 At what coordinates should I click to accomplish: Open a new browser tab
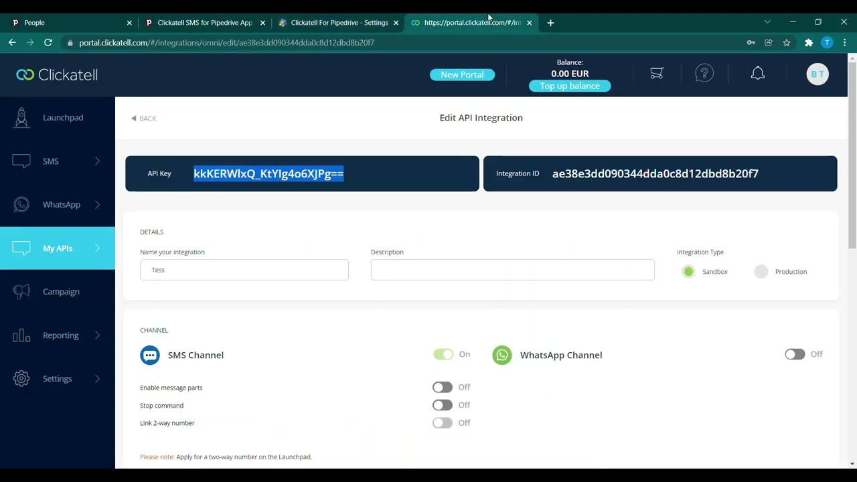[x=550, y=23]
